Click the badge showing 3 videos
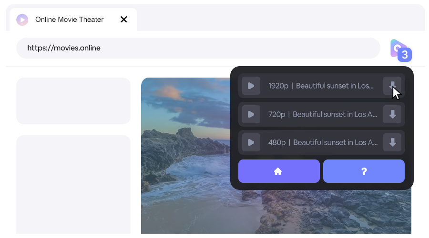The height and width of the screenshot is (238, 429). pyautogui.click(x=405, y=55)
